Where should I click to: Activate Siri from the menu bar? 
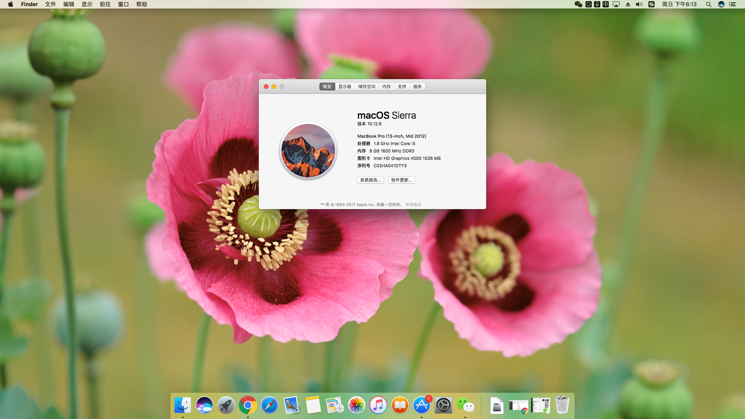click(721, 4)
